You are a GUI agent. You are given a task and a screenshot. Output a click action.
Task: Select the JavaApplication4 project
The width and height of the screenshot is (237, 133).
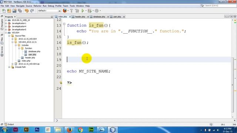click(x=19, y=26)
